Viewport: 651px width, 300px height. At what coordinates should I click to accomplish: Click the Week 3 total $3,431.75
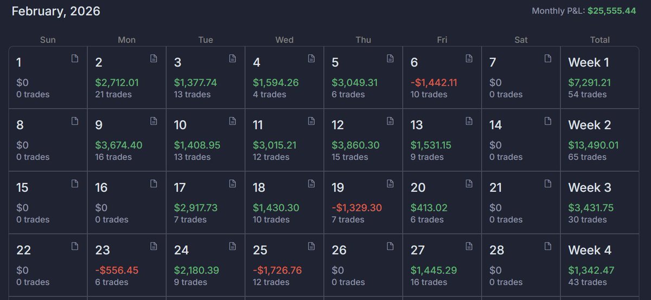pyautogui.click(x=591, y=208)
